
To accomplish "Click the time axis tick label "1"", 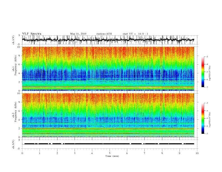I will (40, 153).
